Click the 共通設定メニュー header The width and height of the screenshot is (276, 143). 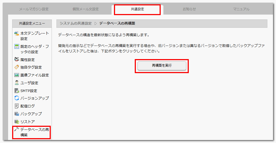(32, 23)
